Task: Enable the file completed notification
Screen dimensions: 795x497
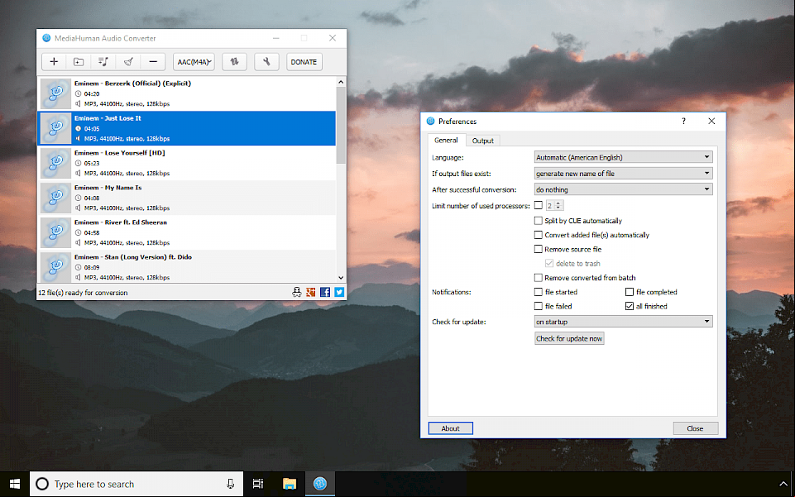Action: coord(630,292)
